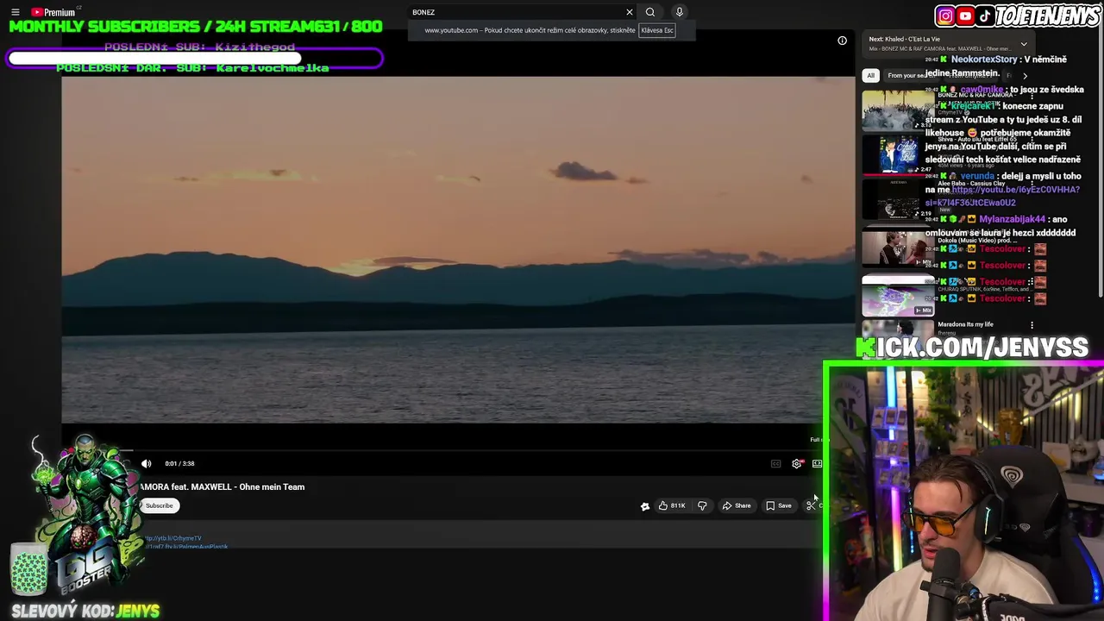The width and height of the screenshot is (1104, 621).
Task: Dislike the video
Action: (702, 505)
